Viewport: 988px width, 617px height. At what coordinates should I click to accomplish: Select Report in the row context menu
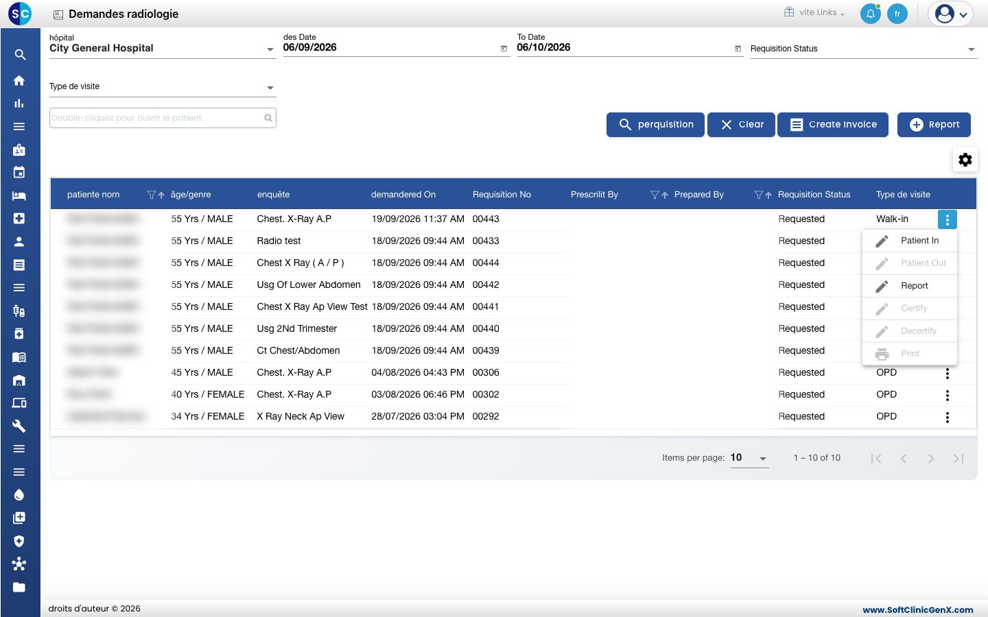point(910,286)
